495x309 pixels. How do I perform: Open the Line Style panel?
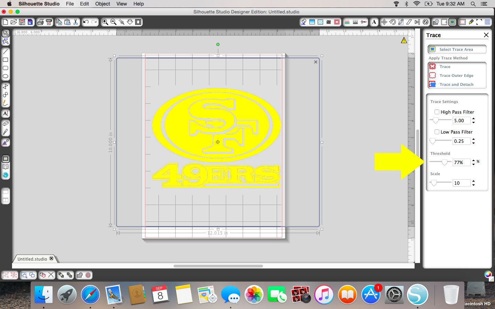pos(355,22)
